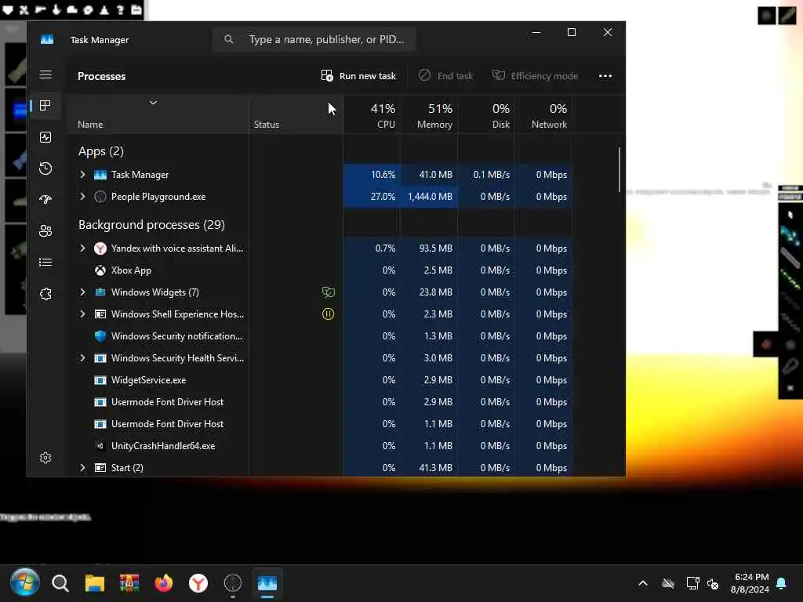Viewport: 803px width, 602px height.
Task: Open the clock showing 6:24 PM
Action: pos(750,583)
